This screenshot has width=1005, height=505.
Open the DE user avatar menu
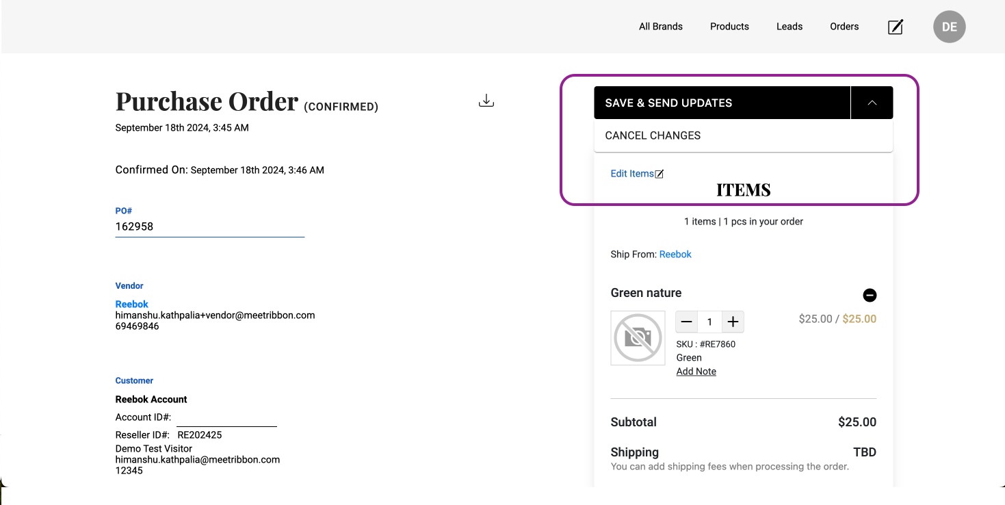pos(949,27)
